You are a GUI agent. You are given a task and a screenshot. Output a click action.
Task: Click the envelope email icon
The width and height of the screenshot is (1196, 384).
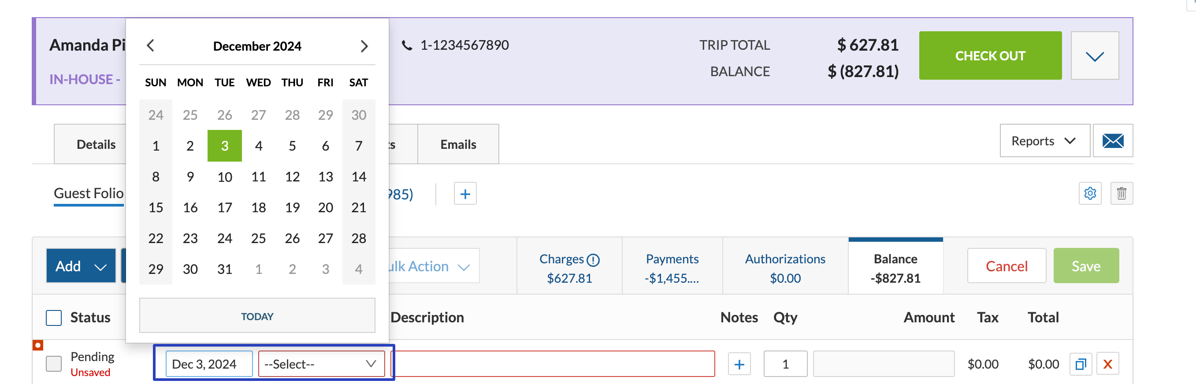(1112, 140)
